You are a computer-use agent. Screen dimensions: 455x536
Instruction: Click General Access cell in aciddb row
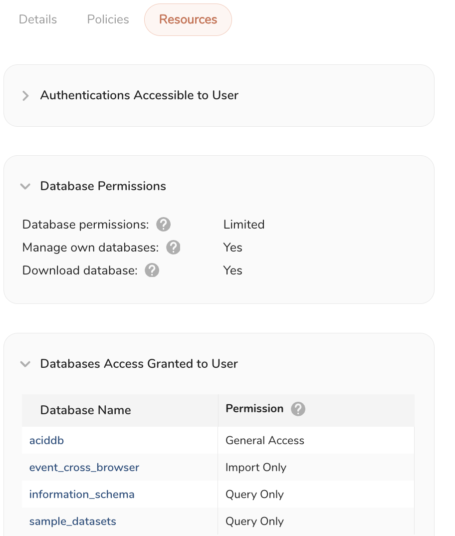(265, 440)
